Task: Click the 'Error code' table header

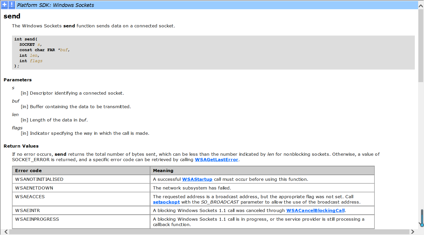Action: tap(81, 171)
